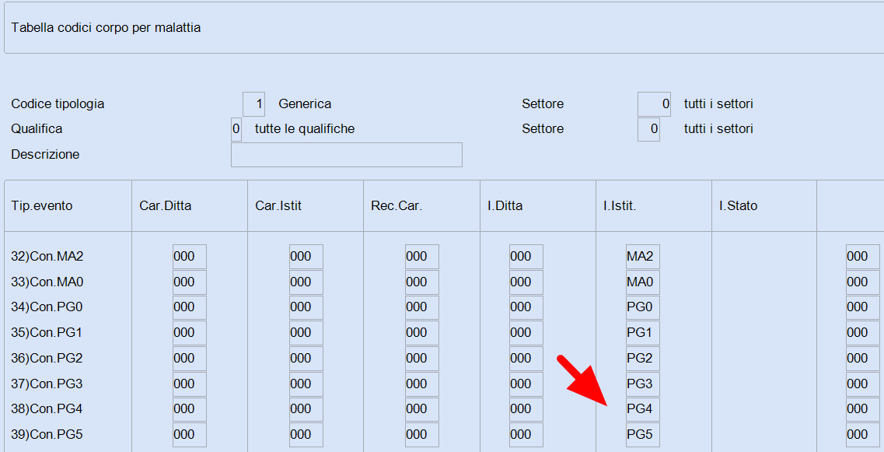Select the row label 33)Con.MA0

click(47, 282)
